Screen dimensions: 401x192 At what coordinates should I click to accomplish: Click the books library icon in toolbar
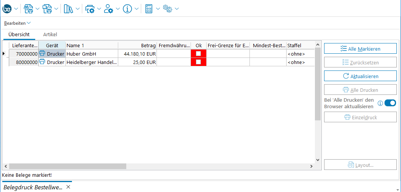[x=68, y=9]
